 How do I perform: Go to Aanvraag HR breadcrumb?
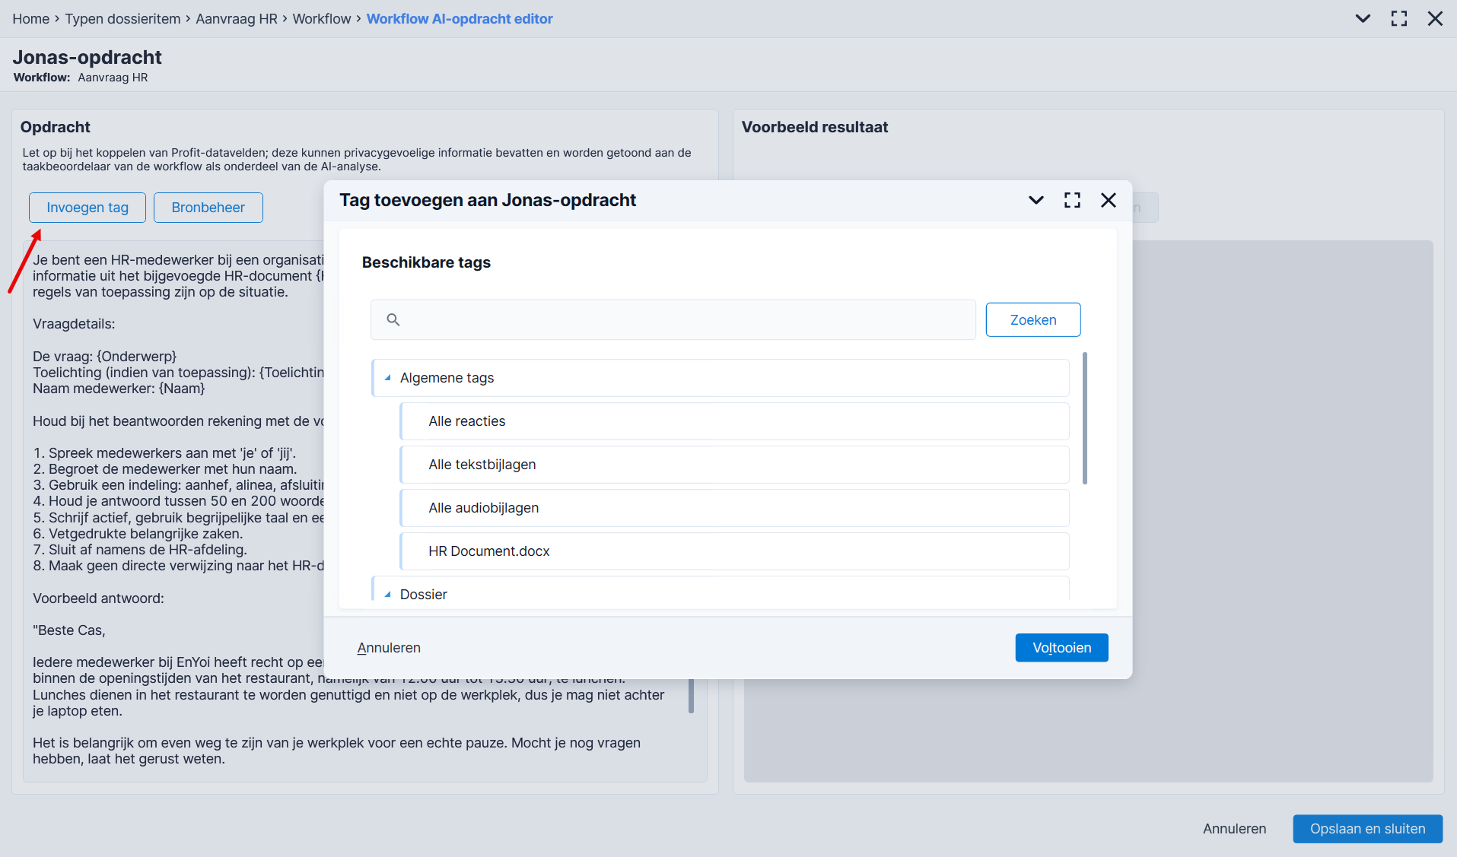point(237,19)
